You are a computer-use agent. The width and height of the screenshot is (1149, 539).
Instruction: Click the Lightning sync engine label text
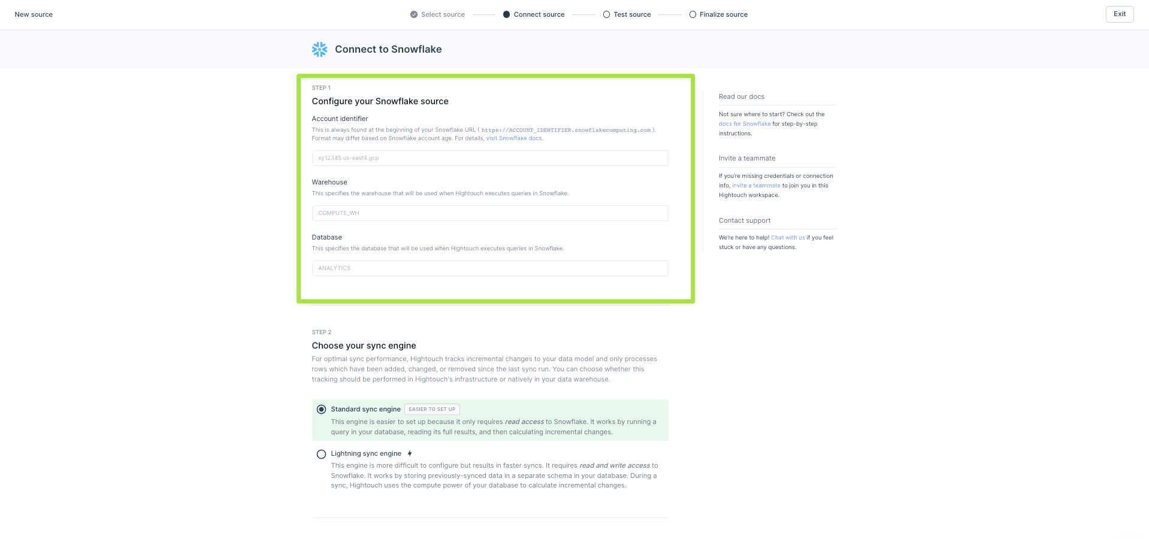pos(366,453)
